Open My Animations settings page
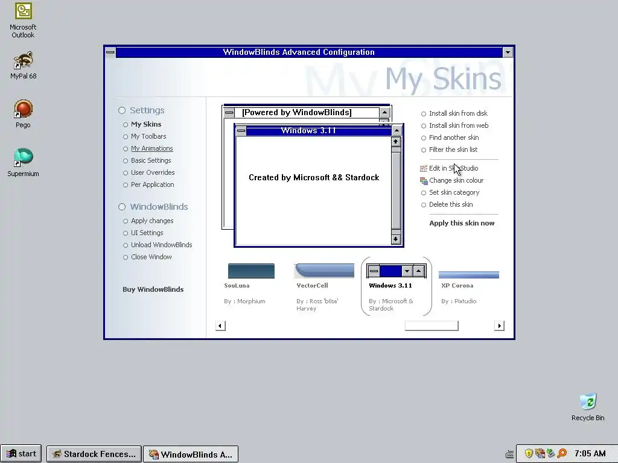The image size is (618, 463). (151, 148)
